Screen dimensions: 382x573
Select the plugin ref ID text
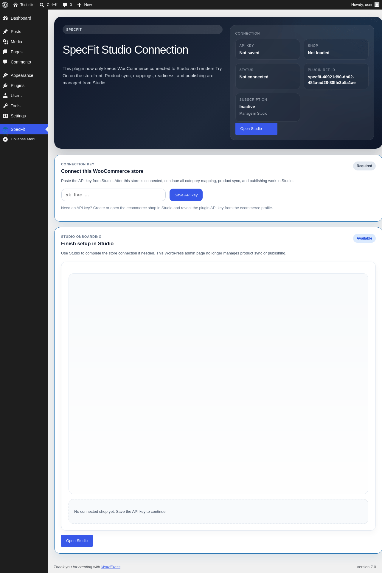coord(332,80)
